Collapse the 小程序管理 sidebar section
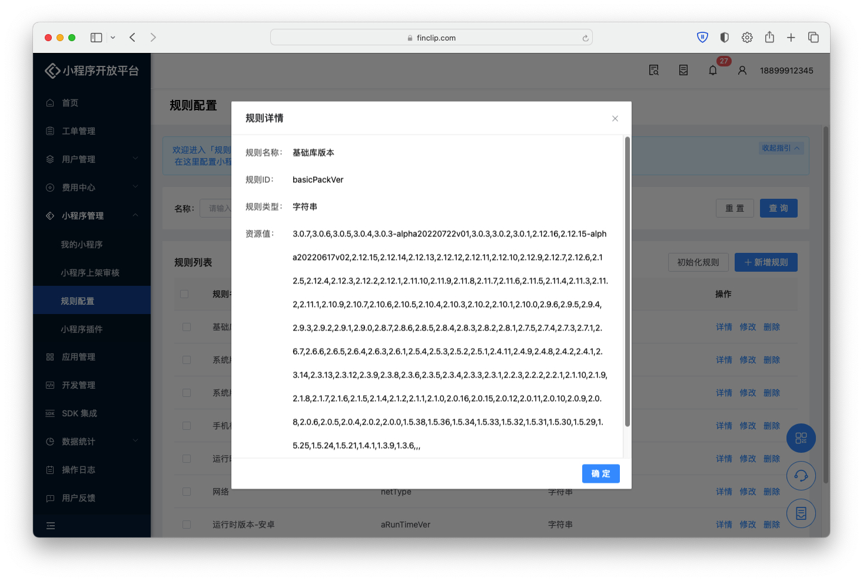This screenshot has height=581, width=863. click(91, 216)
